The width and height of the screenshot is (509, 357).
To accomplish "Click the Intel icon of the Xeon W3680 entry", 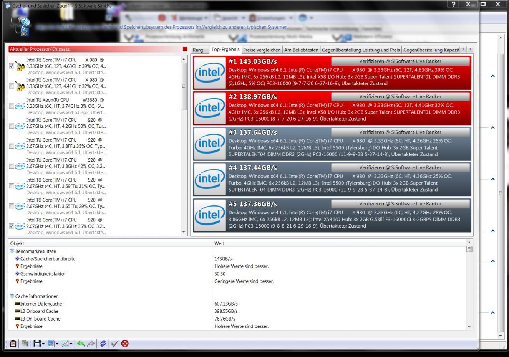I will [x=20, y=106].
